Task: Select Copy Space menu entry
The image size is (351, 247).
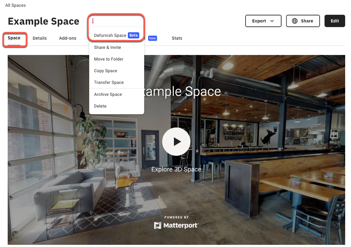Action: [x=116, y=71]
